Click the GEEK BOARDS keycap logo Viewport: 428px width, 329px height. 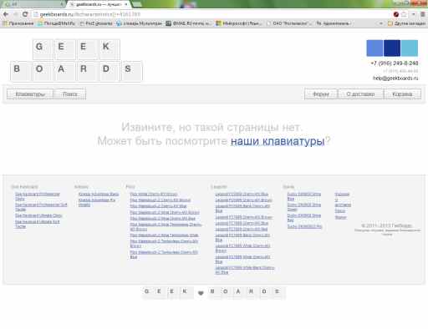tap(76, 60)
